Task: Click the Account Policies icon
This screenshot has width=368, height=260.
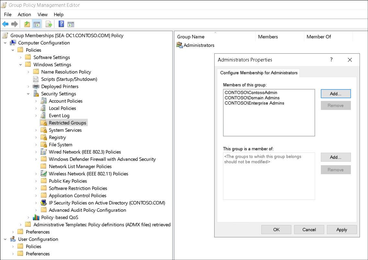Action: pos(44,101)
